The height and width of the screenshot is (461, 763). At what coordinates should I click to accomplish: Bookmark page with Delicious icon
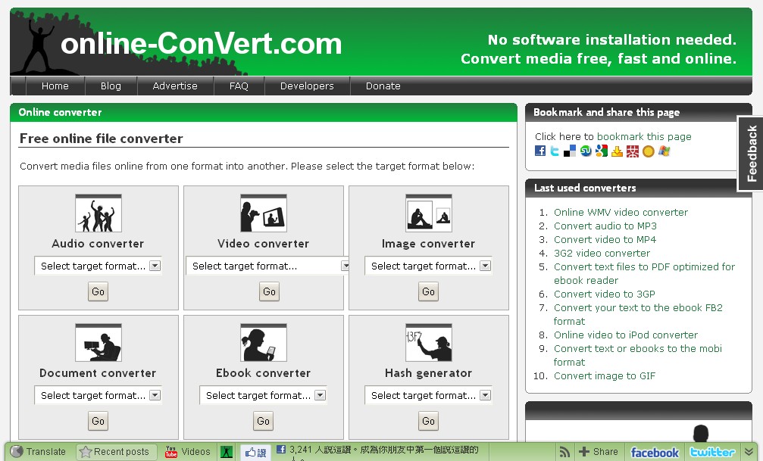tap(570, 151)
